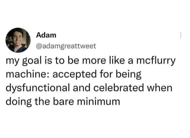190x138 pixels.
Task: Click the word "celebrated" in the tweet
Action: (x=119, y=88)
